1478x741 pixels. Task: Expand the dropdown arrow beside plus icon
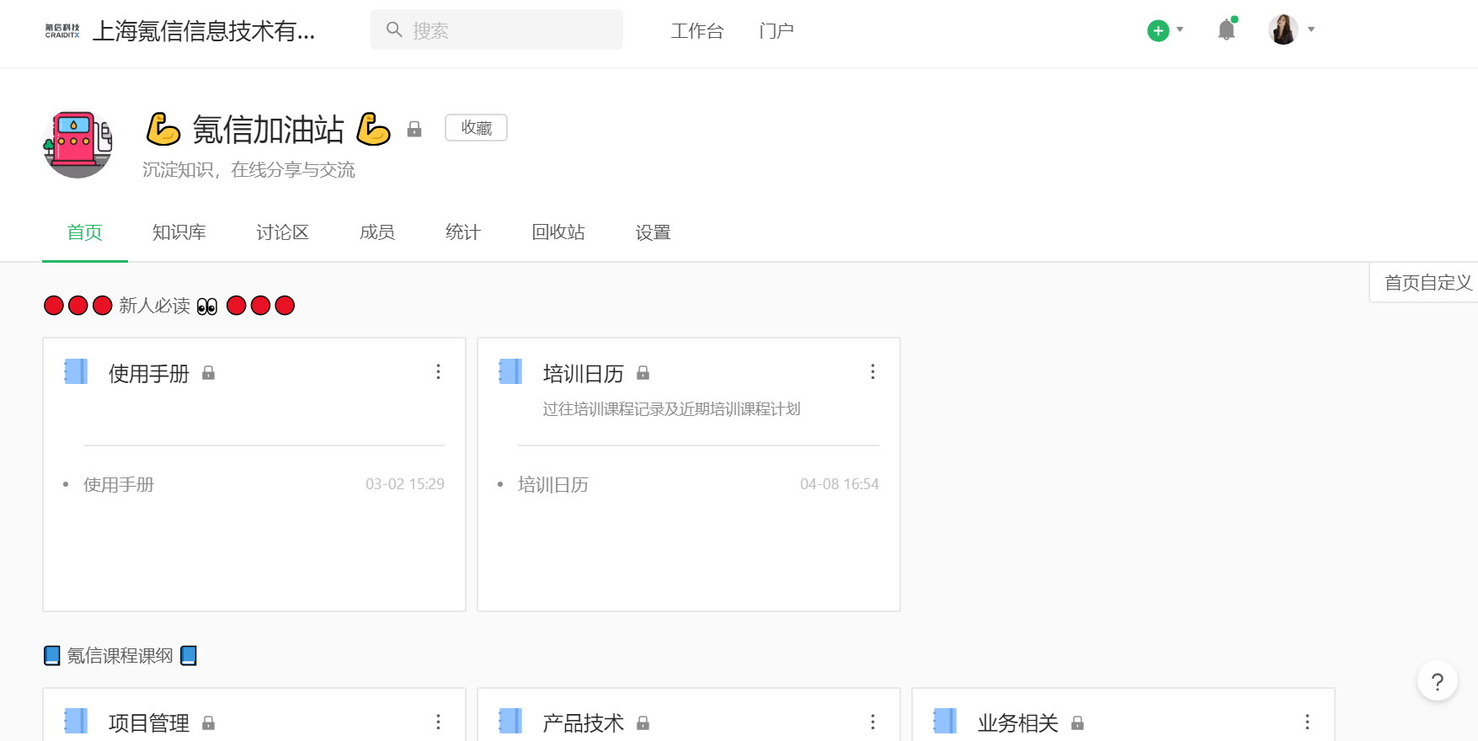[x=1180, y=29]
